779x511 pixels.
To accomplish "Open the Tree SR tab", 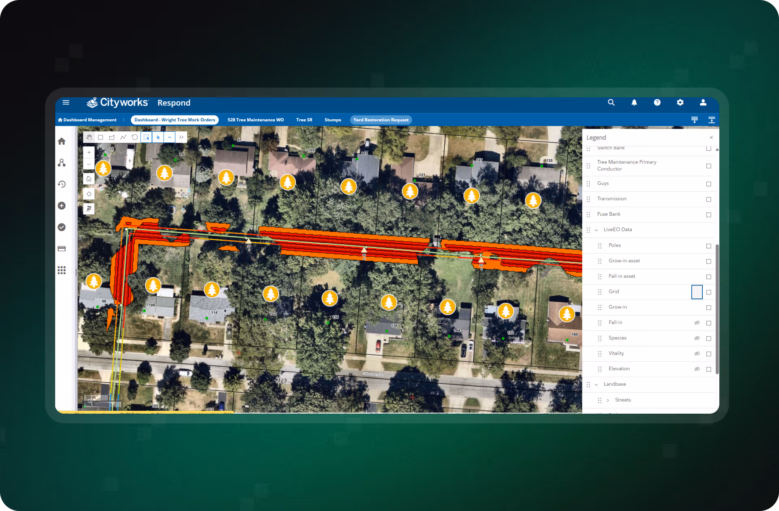I will click(x=304, y=120).
